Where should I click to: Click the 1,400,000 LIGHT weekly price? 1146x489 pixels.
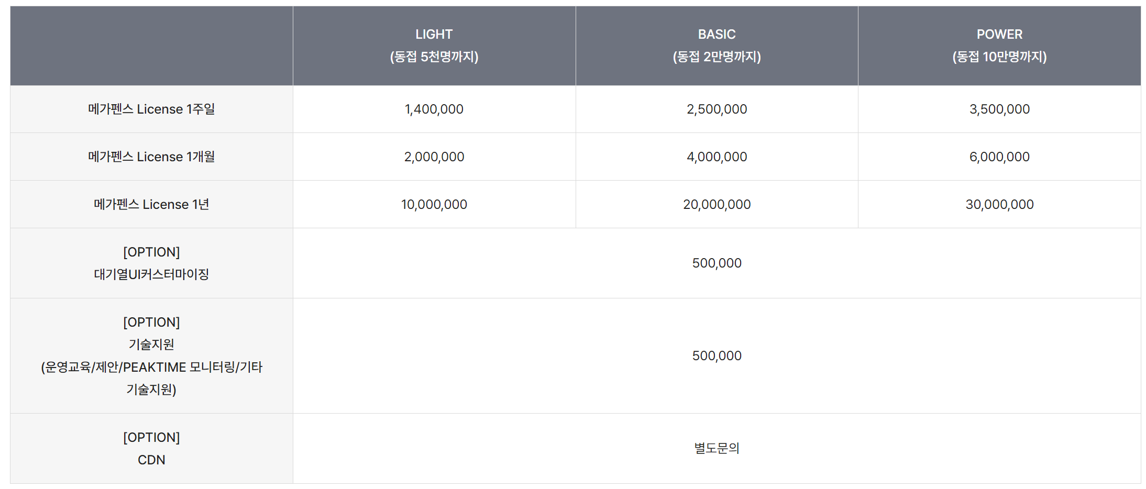[x=434, y=109]
